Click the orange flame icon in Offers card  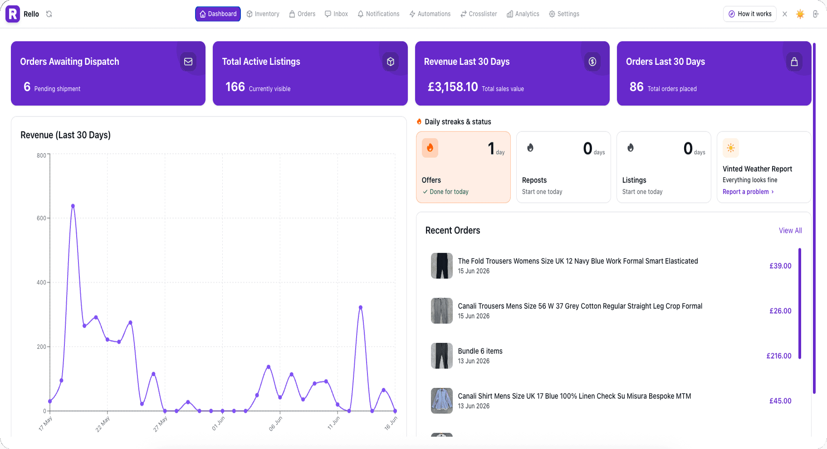430,148
